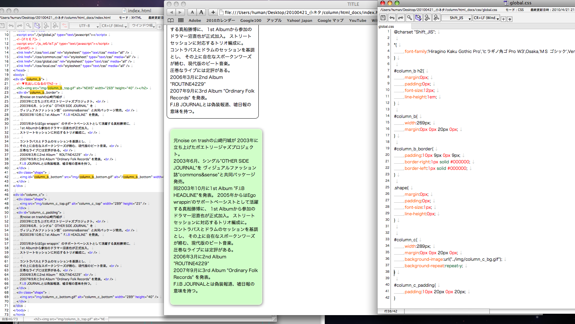Click the モード：CSS label in global.css window

tap(515, 10)
